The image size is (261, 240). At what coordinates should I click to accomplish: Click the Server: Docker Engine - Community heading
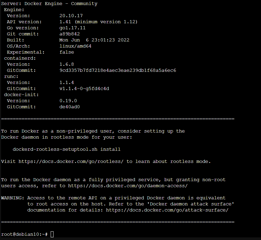click(49, 4)
